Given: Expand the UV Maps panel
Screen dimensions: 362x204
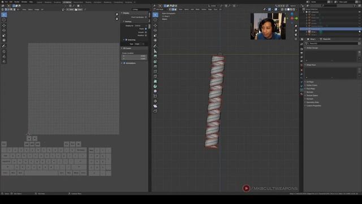Looking at the screenshot, I should point(310,82).
